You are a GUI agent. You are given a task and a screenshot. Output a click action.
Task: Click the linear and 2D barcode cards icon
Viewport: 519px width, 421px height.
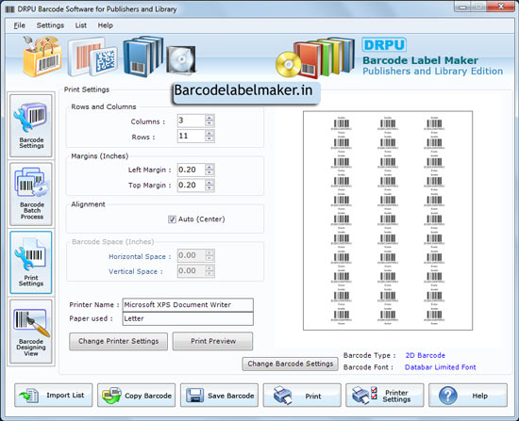coord(92,57)
